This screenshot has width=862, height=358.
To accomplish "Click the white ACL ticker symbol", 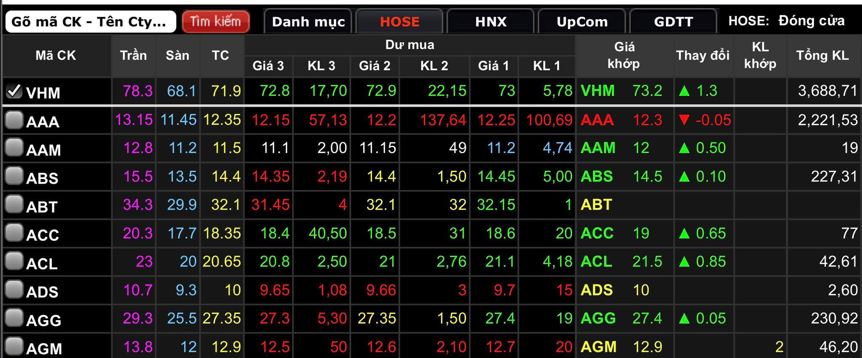I will (42, 263).
